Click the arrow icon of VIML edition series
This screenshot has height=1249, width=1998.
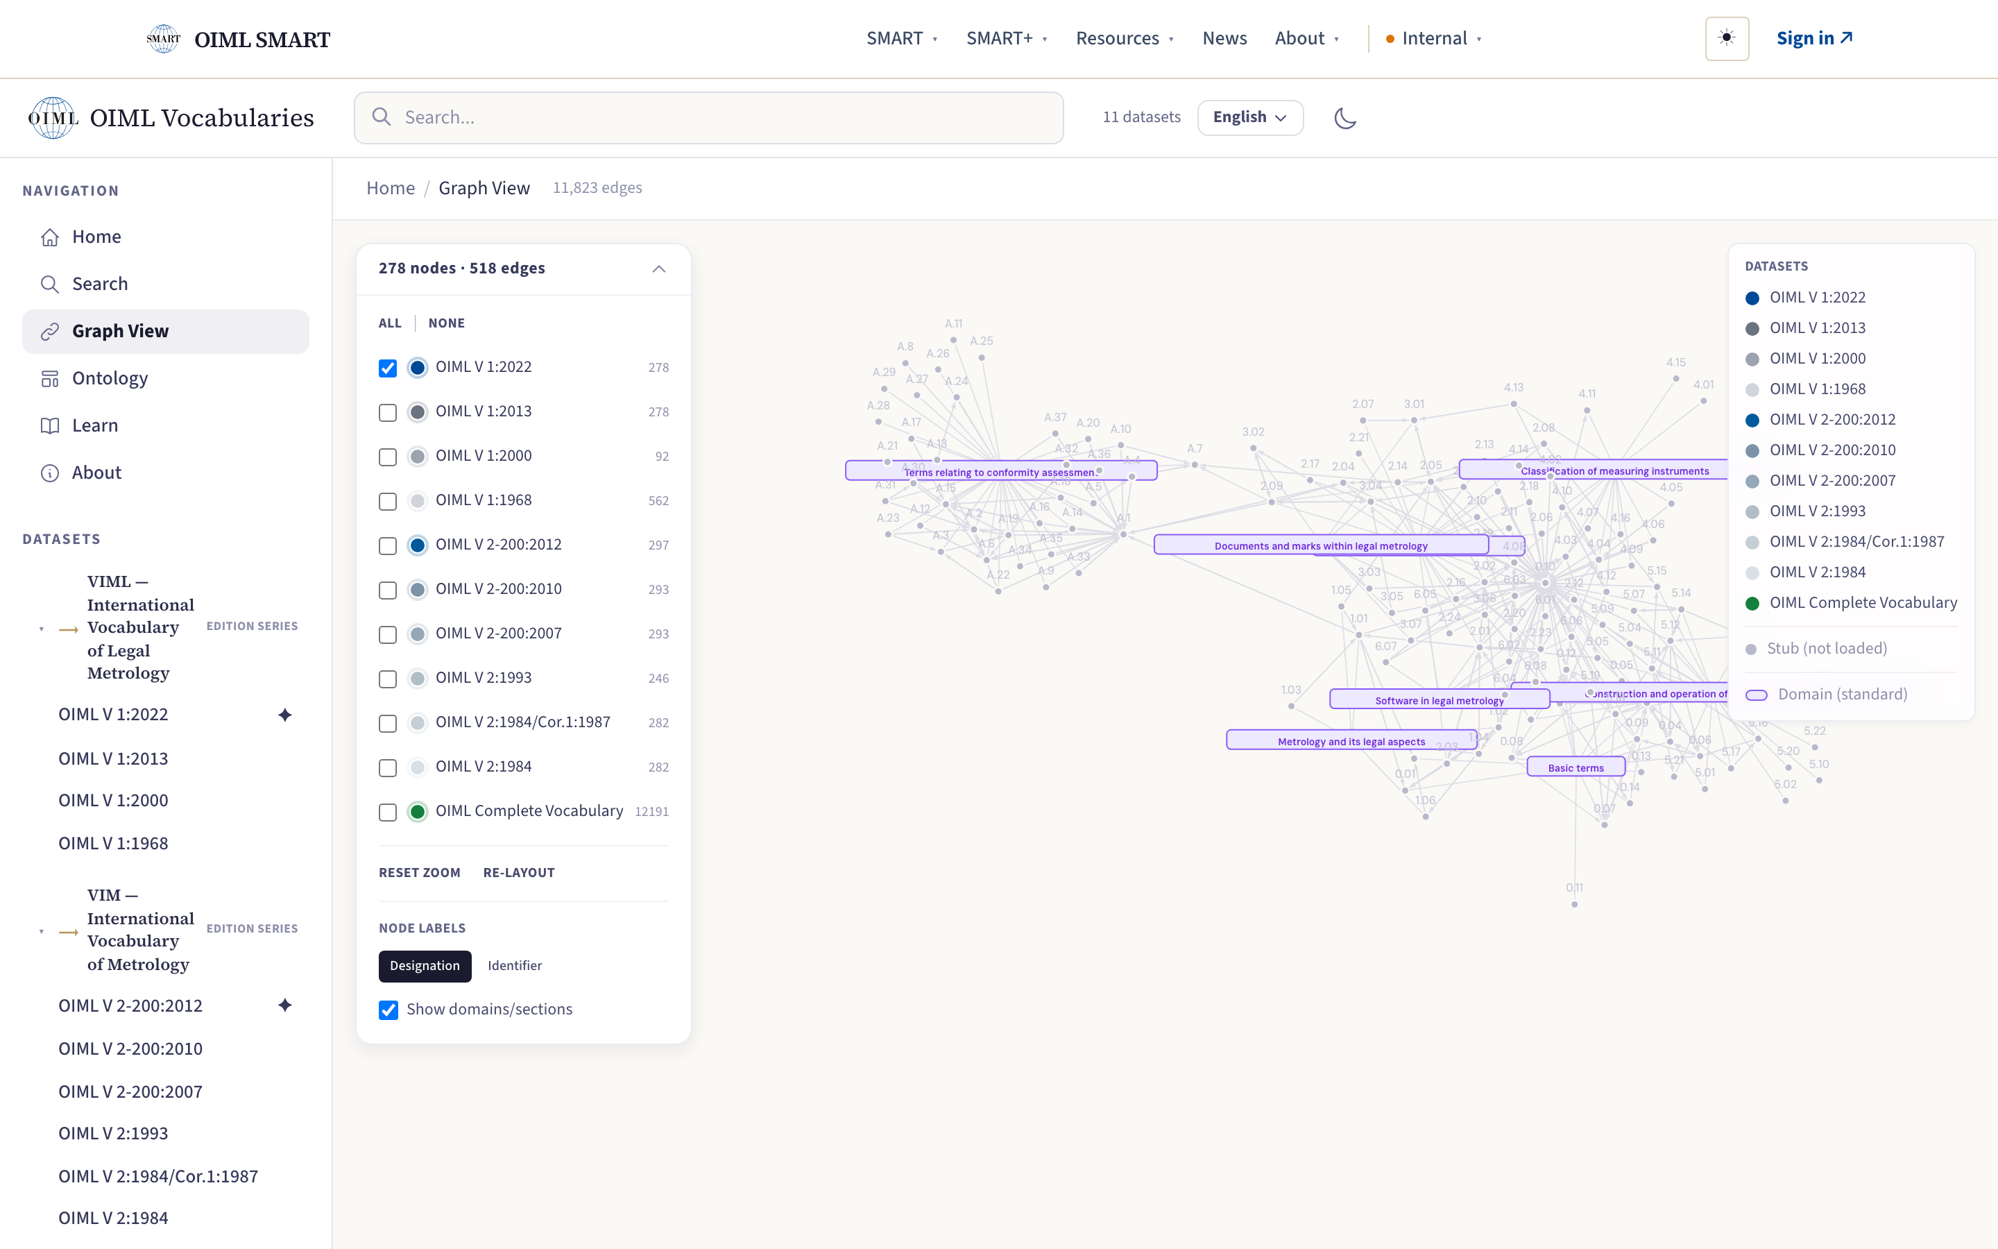(x=69, y=629)
